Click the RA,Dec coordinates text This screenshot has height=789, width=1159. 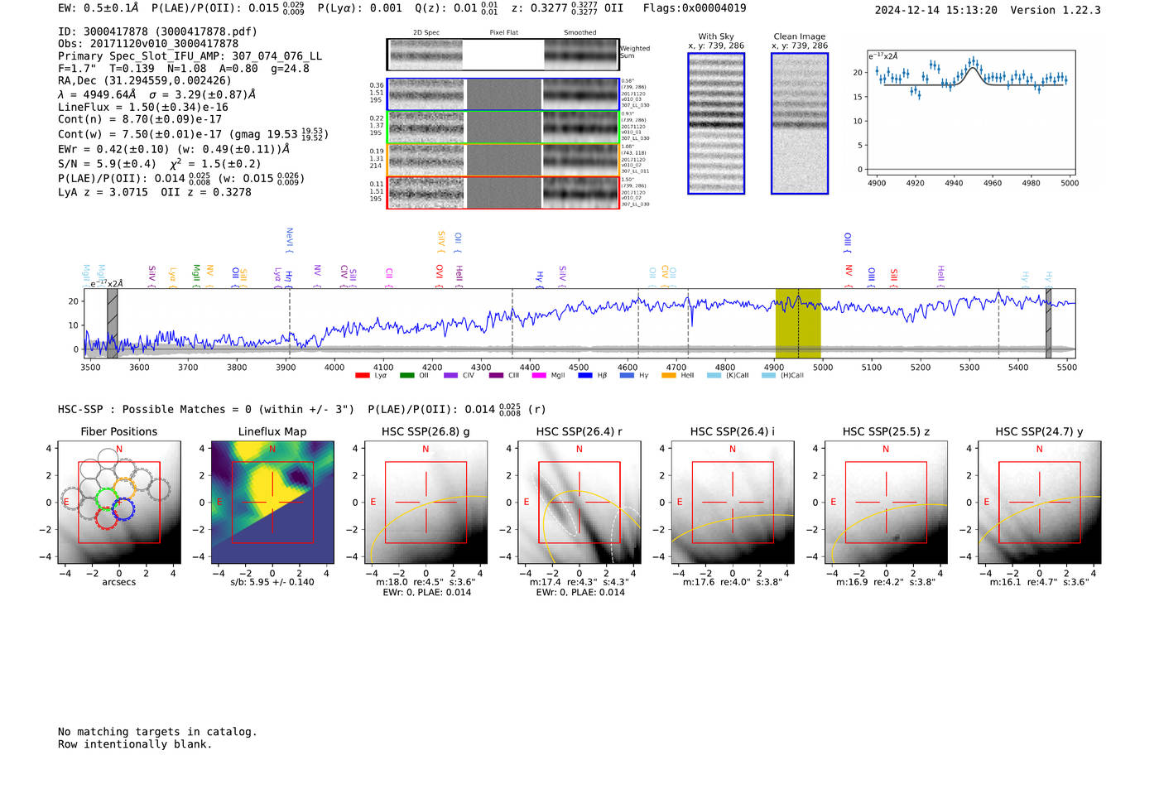[145, 80]
